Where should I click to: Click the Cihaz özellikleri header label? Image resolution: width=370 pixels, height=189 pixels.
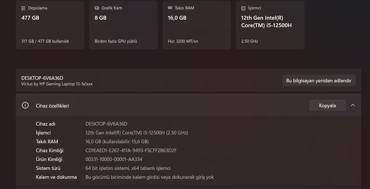52,106
